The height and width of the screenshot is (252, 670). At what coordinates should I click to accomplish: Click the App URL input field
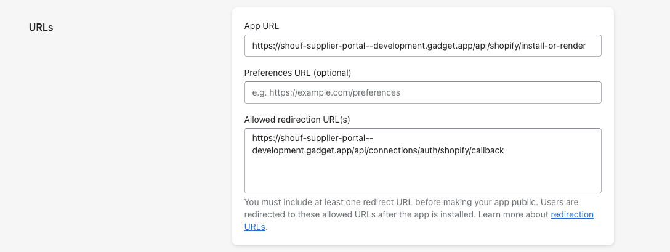(422, 46)
